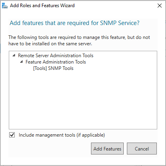Select the Remote Server Administration Tools item
The height and width of the screenshot is (166, 166).
tap(55, 56)
